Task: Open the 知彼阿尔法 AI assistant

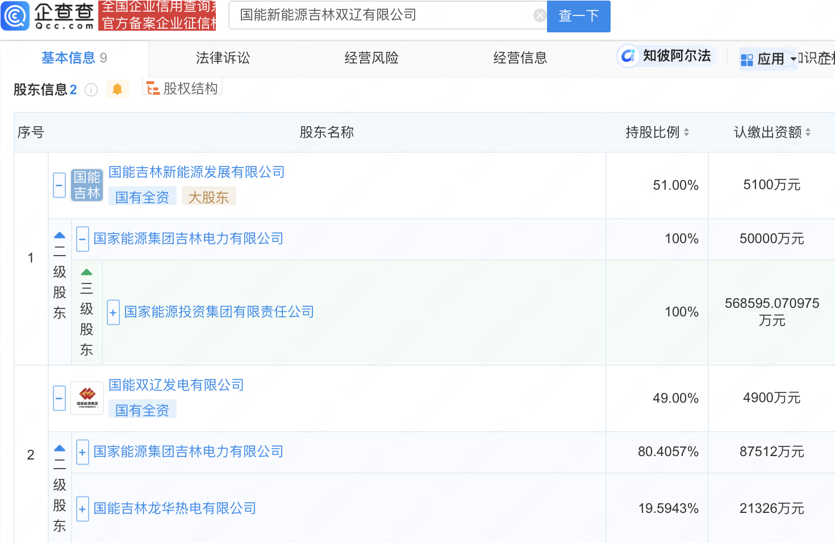Action: [666, 56]
